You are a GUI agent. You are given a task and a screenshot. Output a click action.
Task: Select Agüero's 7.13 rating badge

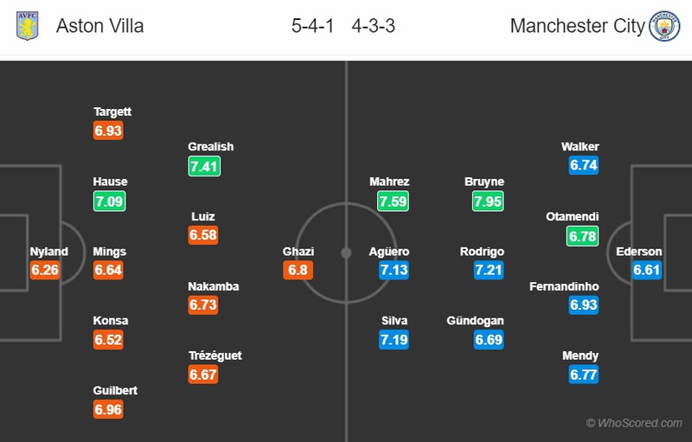(394, 271)
